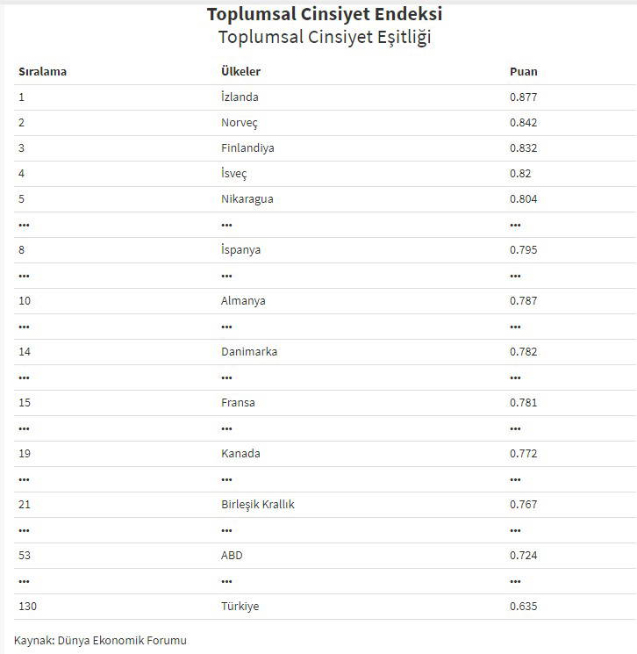The height and width of the screenshot is (654, 637).
Task: Click Finlandiya in the table
Action: tap(247, 147)
